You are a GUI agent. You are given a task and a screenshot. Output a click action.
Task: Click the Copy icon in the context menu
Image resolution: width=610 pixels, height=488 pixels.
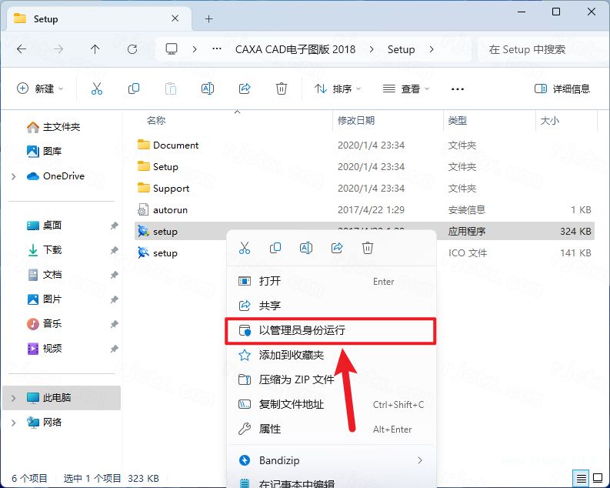(275, 248)
